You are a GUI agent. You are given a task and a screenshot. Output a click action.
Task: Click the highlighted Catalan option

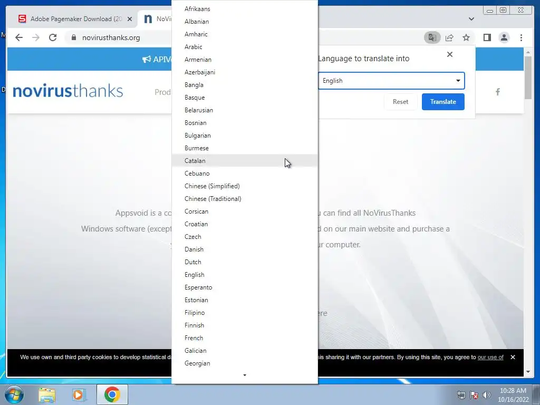(x=245, y=161)
